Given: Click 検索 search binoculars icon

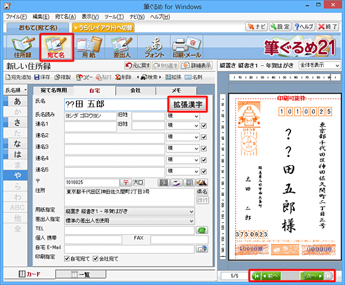Looking at the screenshot, I should [149, 77].
